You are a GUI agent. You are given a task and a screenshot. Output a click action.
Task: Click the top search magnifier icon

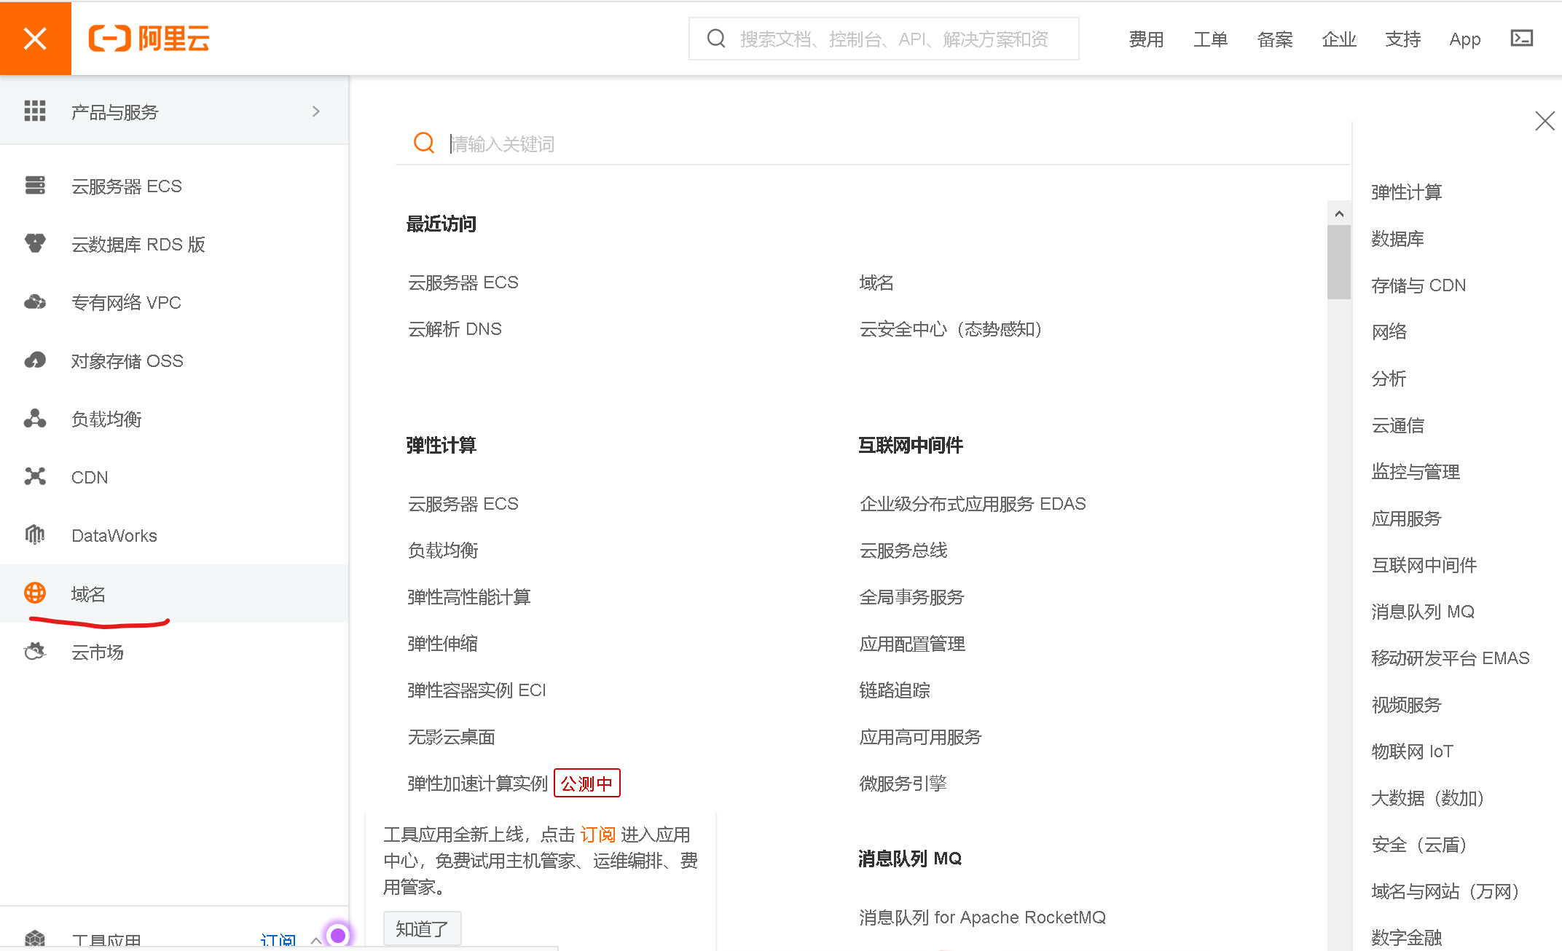[716, 39]
